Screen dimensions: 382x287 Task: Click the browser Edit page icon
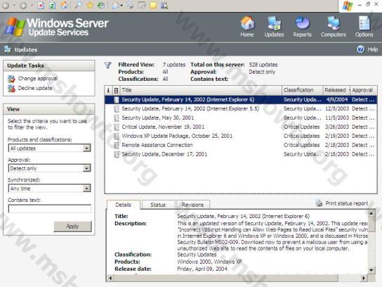pyautogui.click(x=142, y=6)
